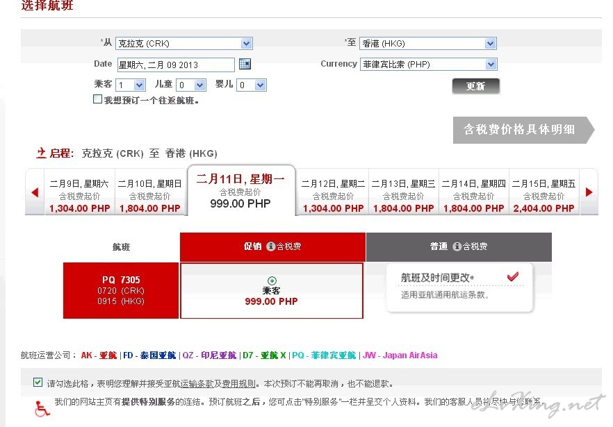Open the 乘客 passenger count dropdown

pos(131,85)
